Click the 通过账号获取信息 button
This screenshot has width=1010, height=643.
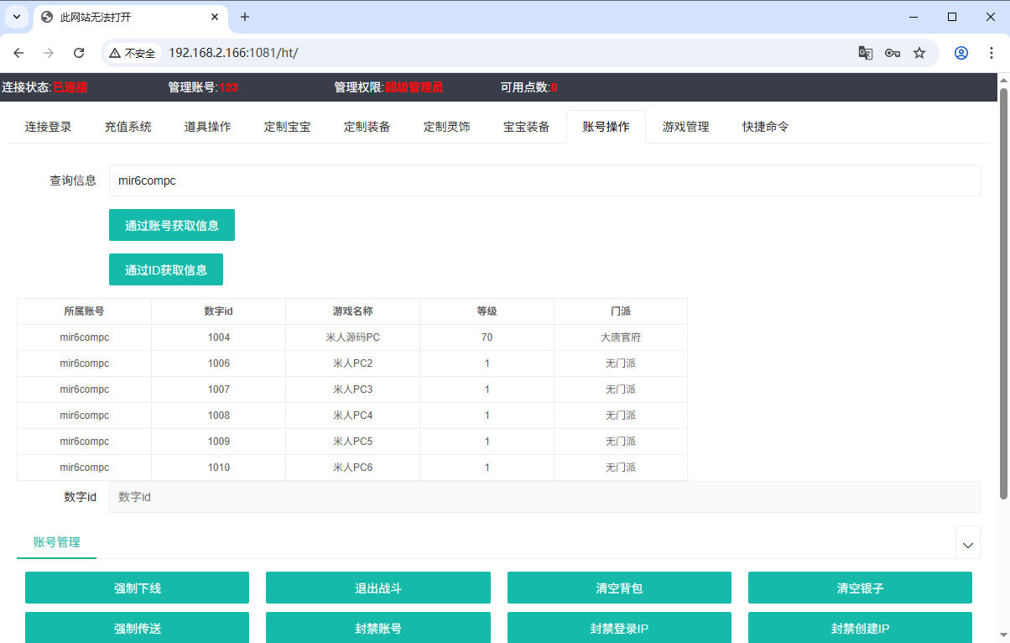pyautogui.click(x=172, y=225)
